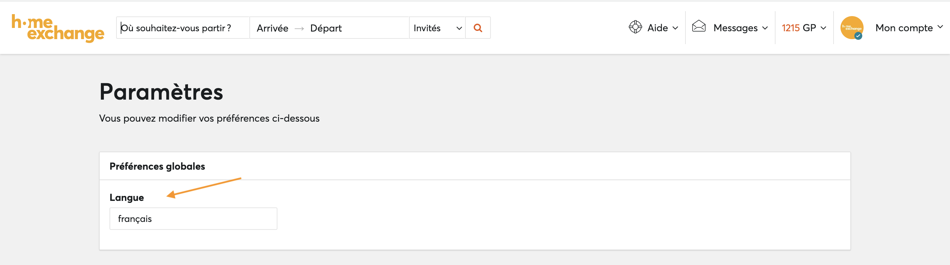Click the Mon compte chevron arrow

tap(940, 27)
